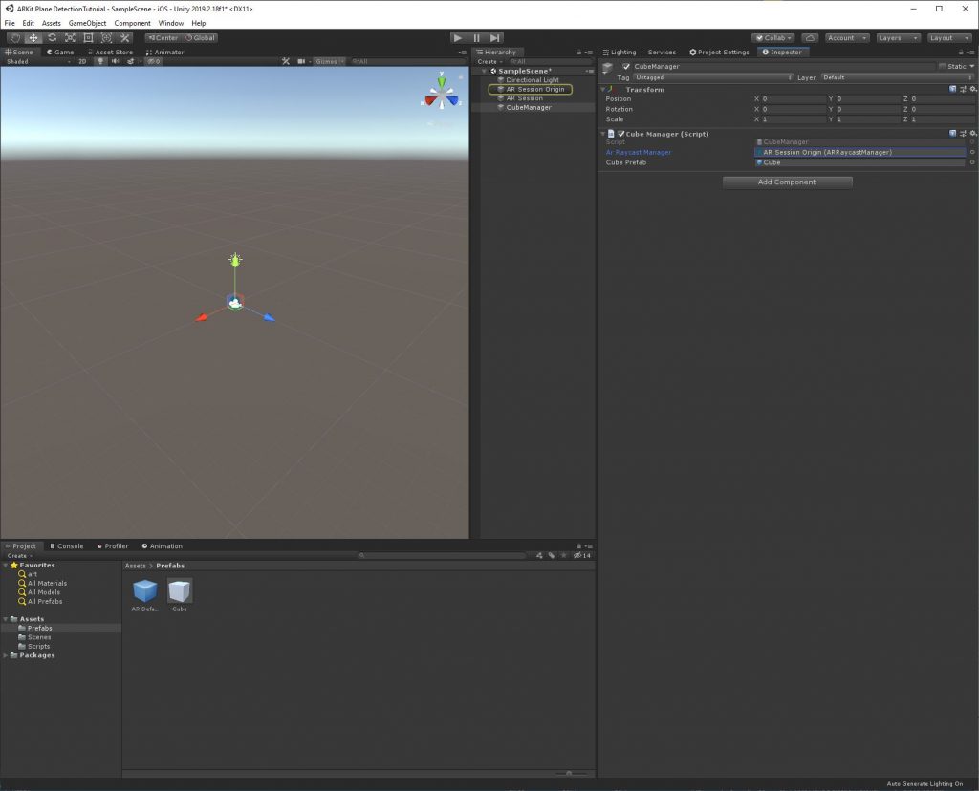The height and width of the screenshot is (791, 979).
Task: Click the Position X value field
Action: [x=793, y=99]
